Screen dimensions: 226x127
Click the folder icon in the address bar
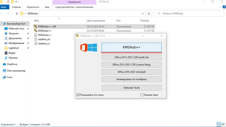click(22, 14)
